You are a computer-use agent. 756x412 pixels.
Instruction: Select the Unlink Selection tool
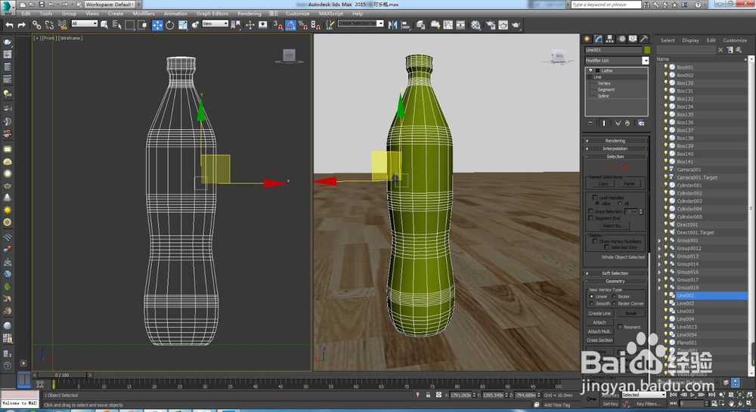coord(49,25)
